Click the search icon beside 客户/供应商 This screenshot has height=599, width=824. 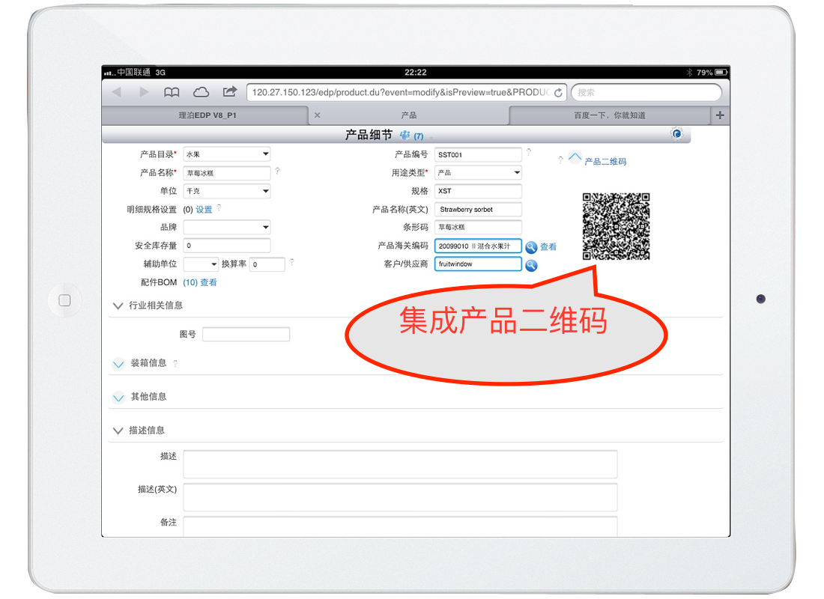tap(531, 265)
